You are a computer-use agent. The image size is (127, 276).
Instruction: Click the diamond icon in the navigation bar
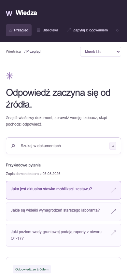(x=117, y=30)
